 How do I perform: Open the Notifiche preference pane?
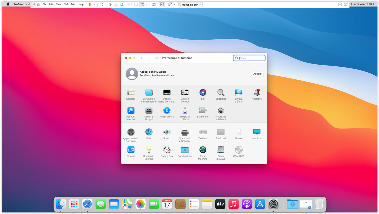coord(257,95)
